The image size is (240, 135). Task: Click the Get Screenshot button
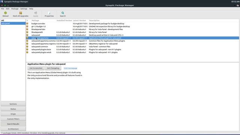pos(36,68)
